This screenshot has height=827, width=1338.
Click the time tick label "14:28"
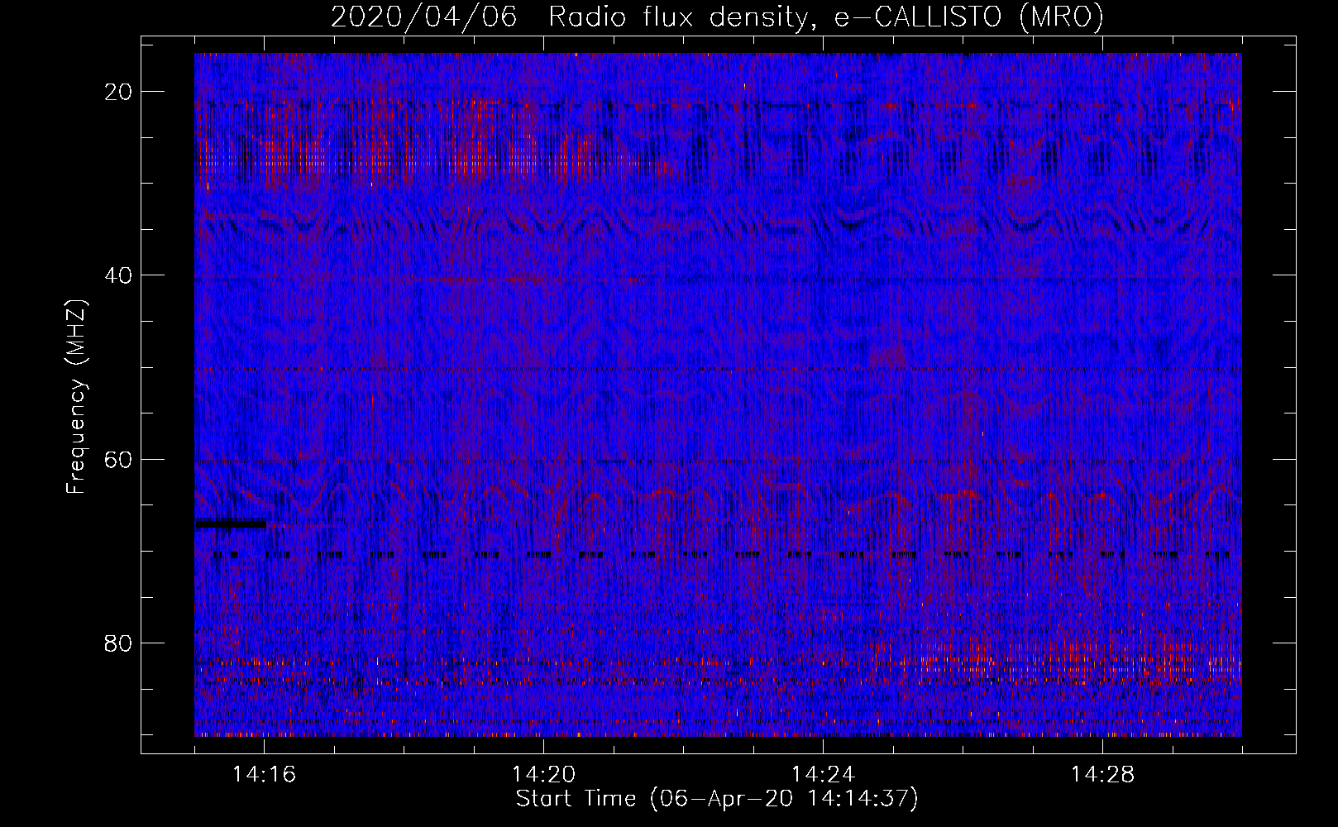[1103, 775]
